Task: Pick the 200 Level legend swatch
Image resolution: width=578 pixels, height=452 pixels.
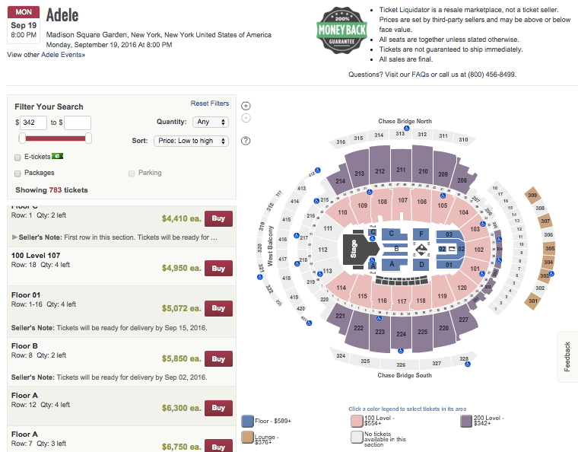Action: point(466,422)
